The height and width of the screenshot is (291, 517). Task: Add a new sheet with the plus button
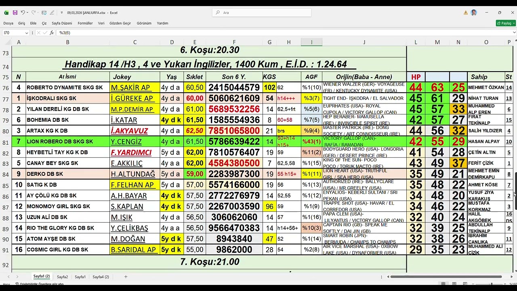click(126, 277)
